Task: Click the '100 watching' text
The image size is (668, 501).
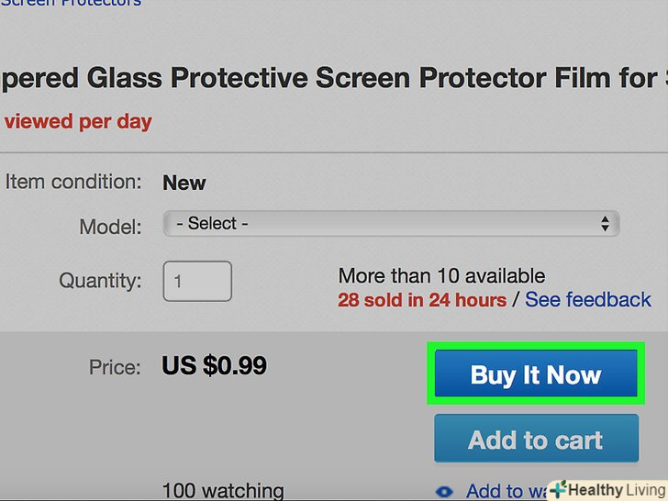Action: pos(223,491)
